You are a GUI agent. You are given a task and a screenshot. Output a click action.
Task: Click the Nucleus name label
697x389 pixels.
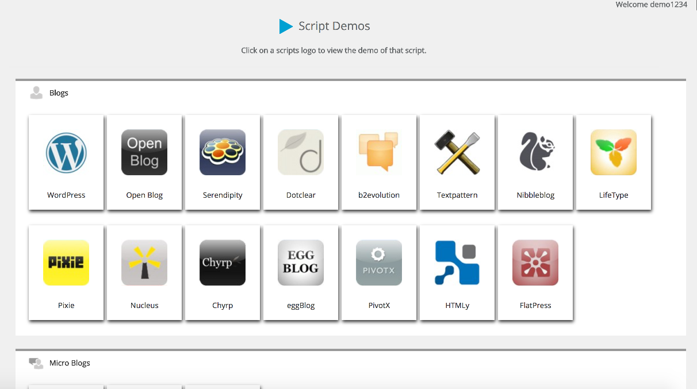point(144,306)
